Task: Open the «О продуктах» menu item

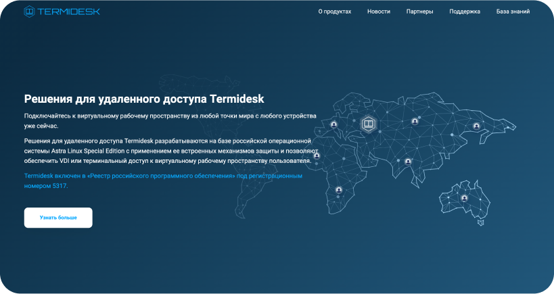Action: 335,11
